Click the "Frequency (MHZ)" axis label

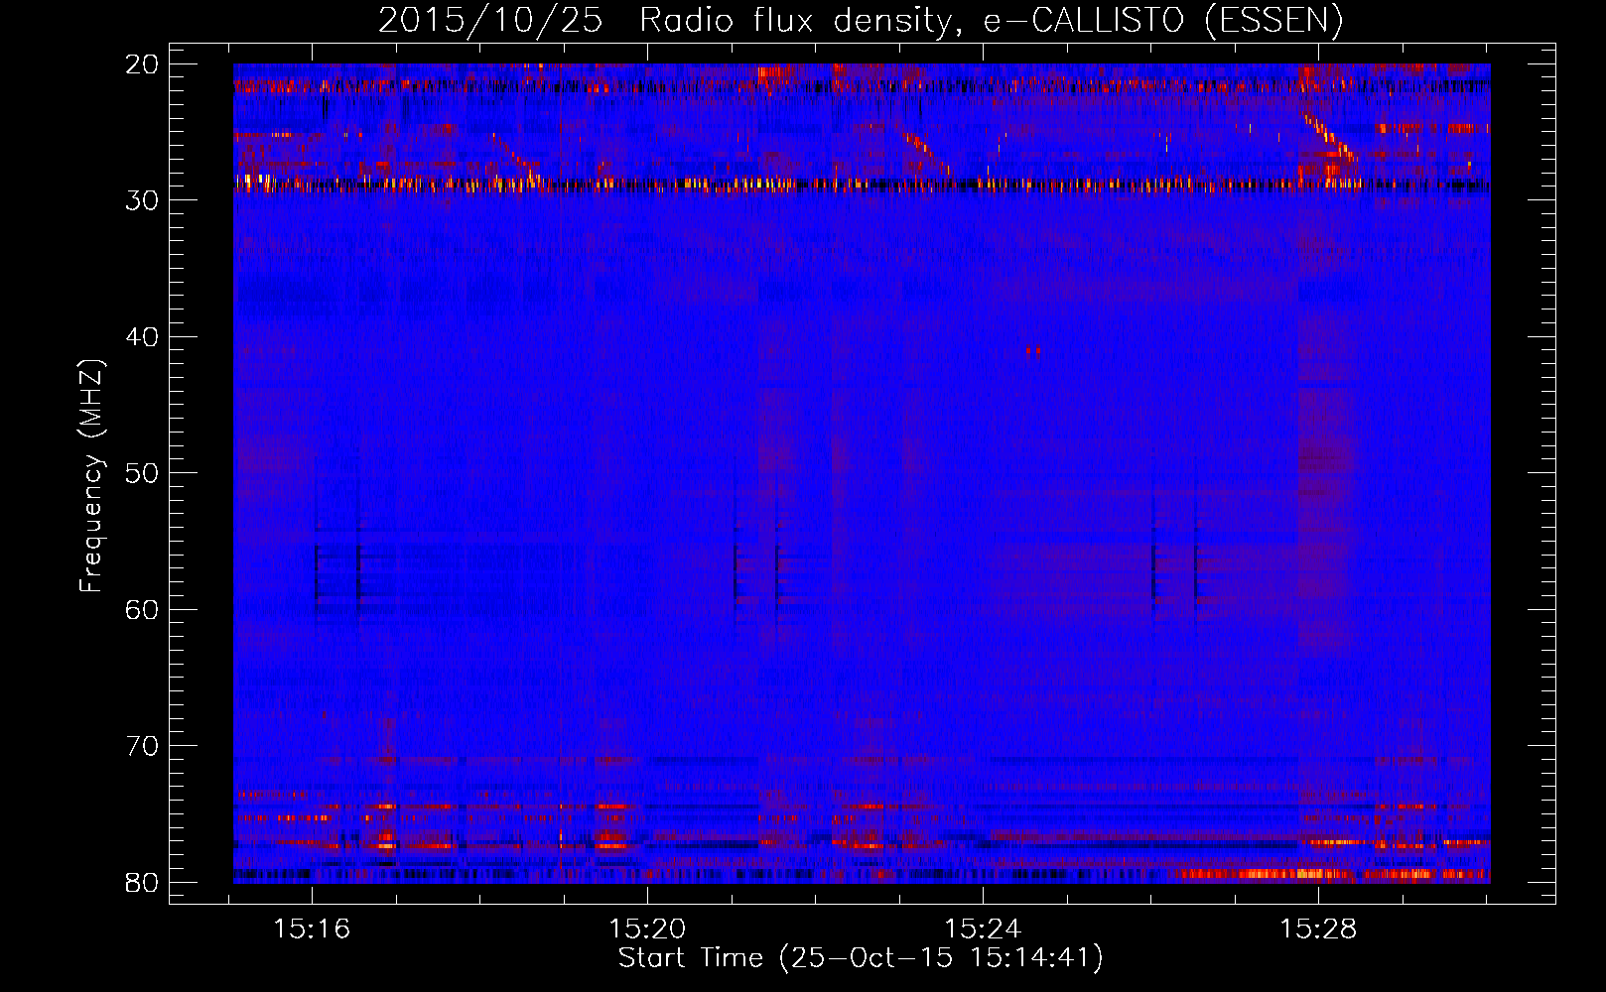pos(91,476)
